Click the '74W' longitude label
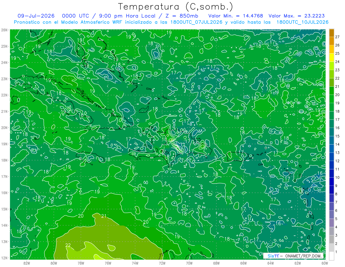The image size is (345, 267). tap(135, 263)
